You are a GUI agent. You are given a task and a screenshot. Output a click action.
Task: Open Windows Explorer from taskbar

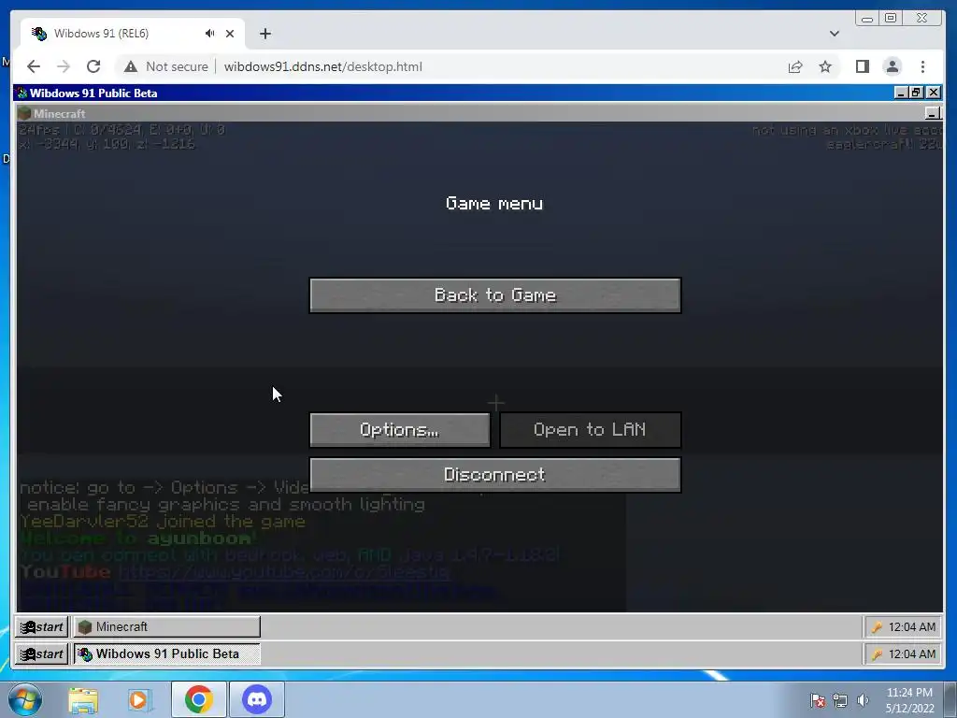tap(83, 699)
